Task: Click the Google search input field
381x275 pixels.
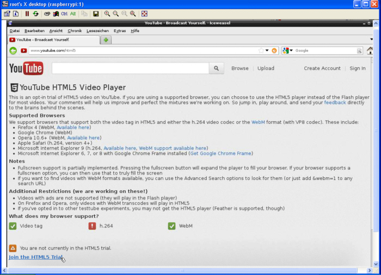Action: click(325, 51)
